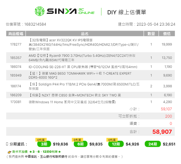Image resolution: width=181 pixels, height=164 pixels.
Task: Click the 合計 label
Action: click(x=134, y=132)
